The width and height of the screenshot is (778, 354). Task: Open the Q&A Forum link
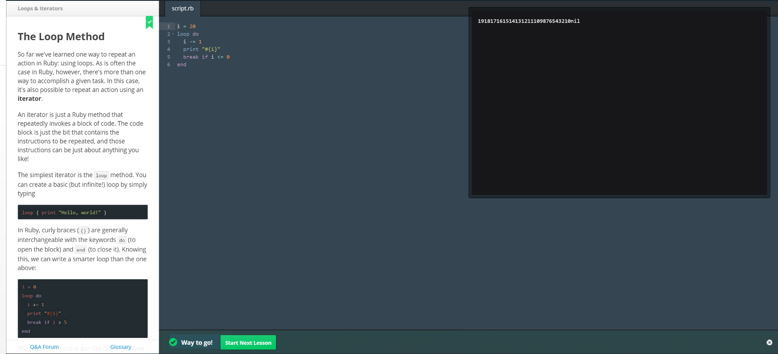44,347
